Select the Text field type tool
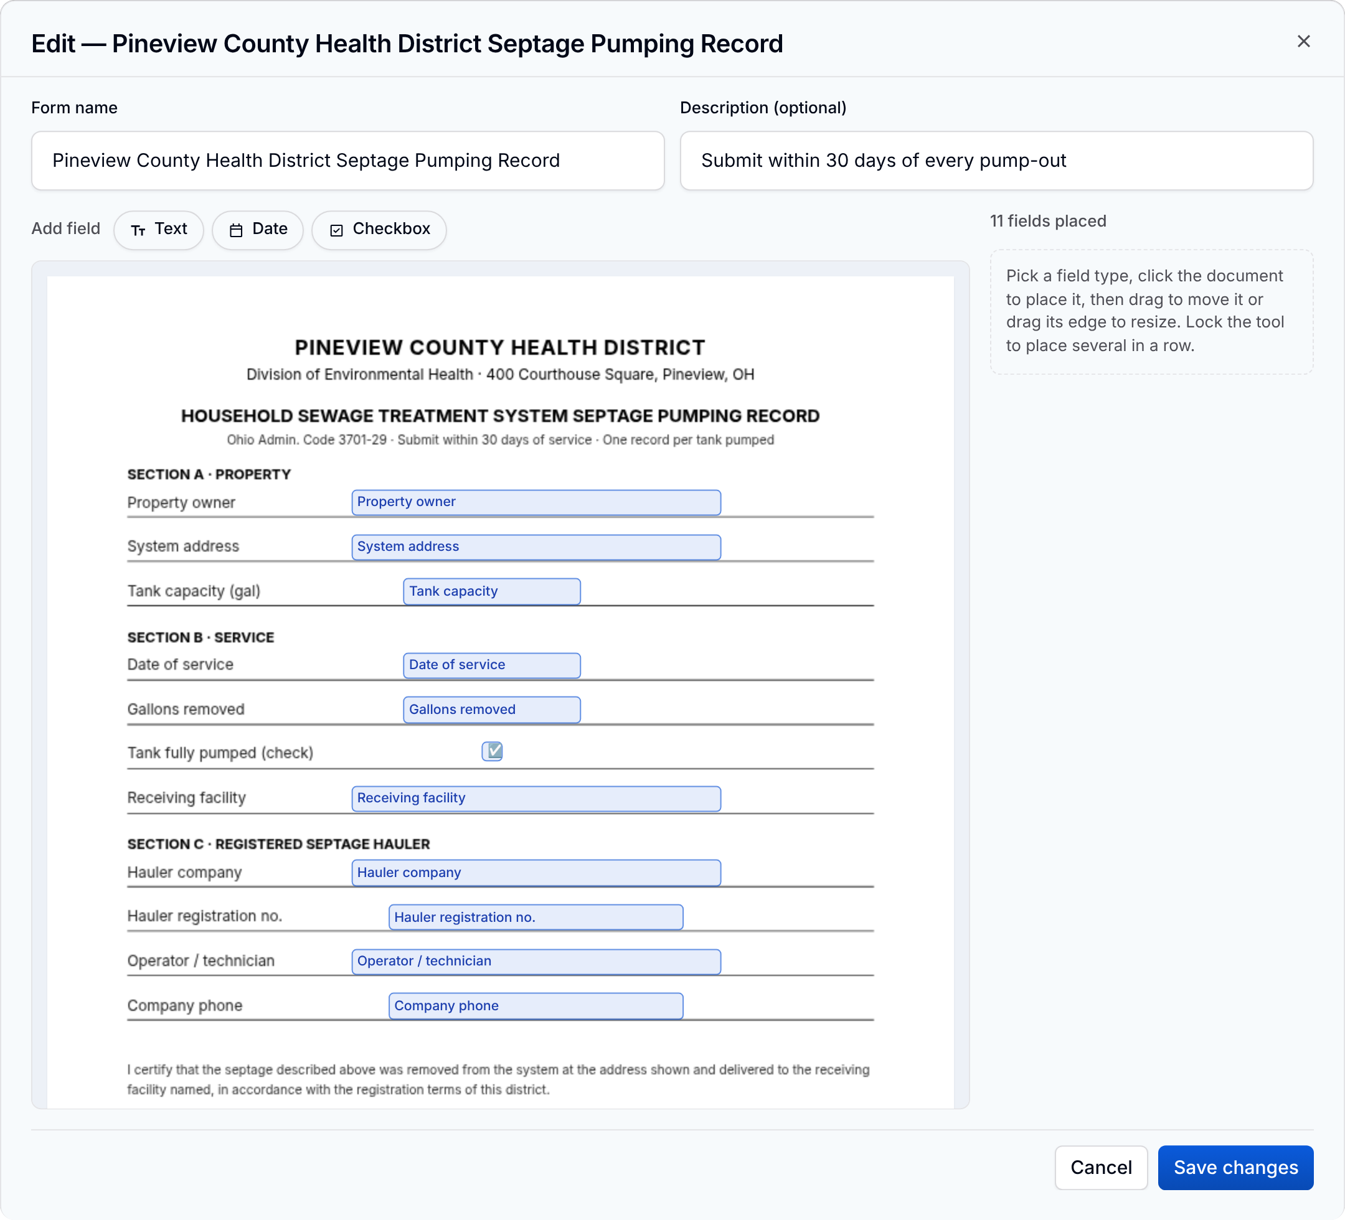Image resolution: width=1345 pixels, height=1220 pixels. coord(159,230)
